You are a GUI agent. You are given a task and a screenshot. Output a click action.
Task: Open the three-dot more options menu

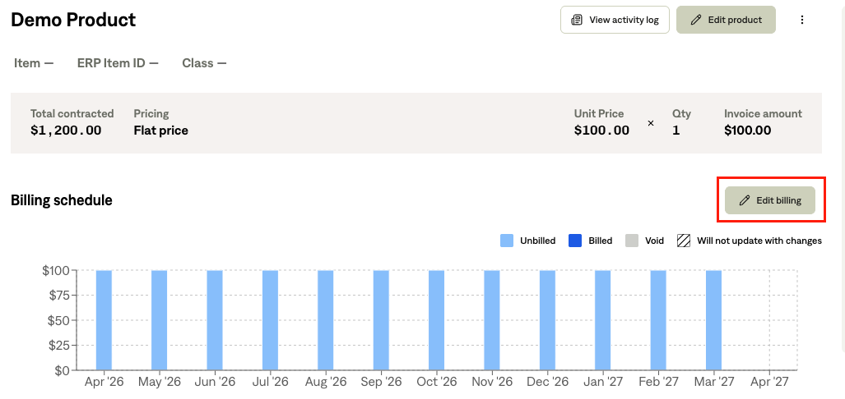[x=802, y=20]
